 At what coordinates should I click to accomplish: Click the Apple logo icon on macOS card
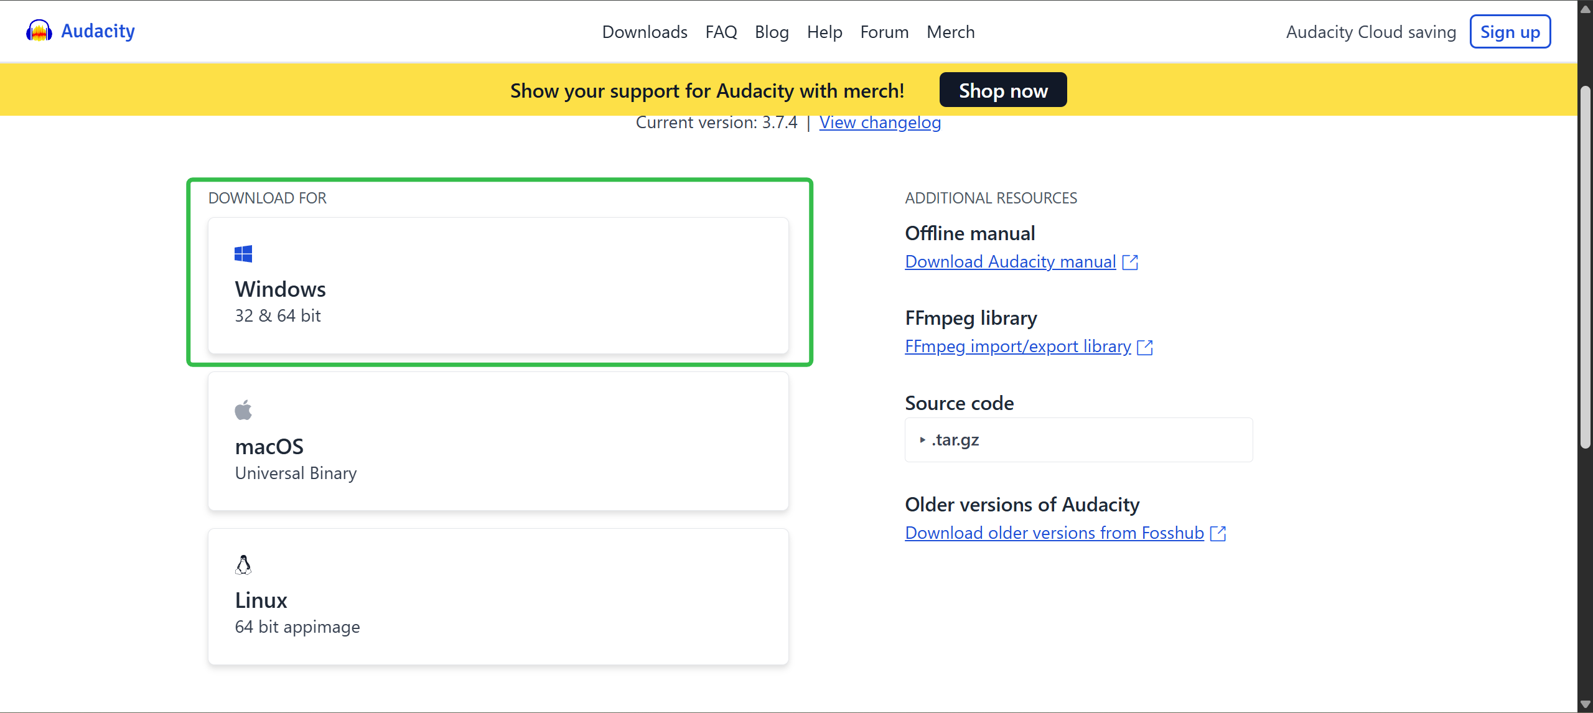243,410
